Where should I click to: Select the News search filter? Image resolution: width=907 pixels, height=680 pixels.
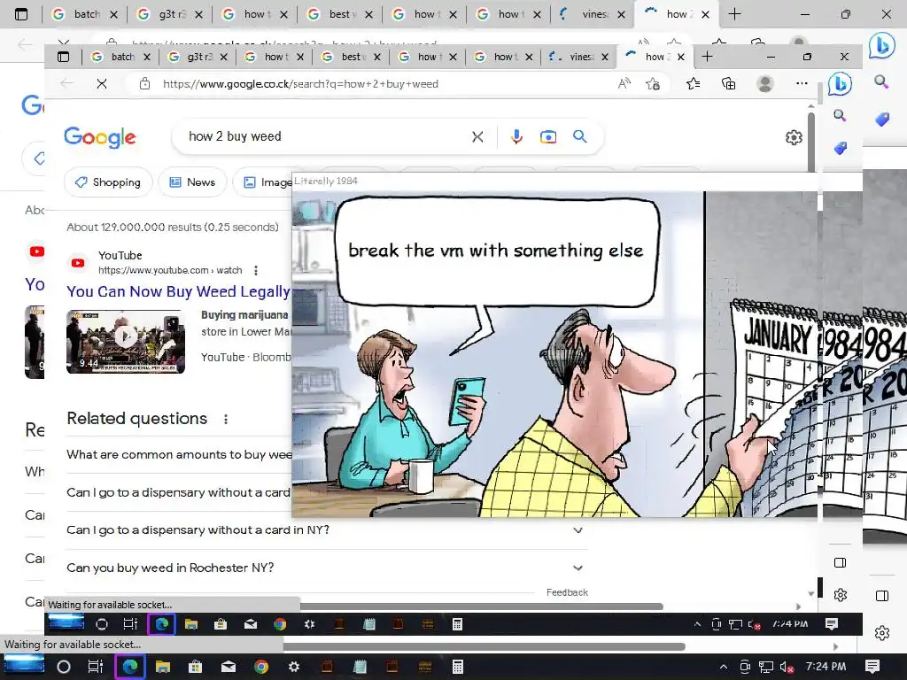pyautogui.click(x=192, y=182)
